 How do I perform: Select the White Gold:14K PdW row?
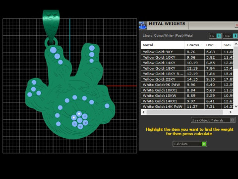pyautogui.click(x=187, y=106)
